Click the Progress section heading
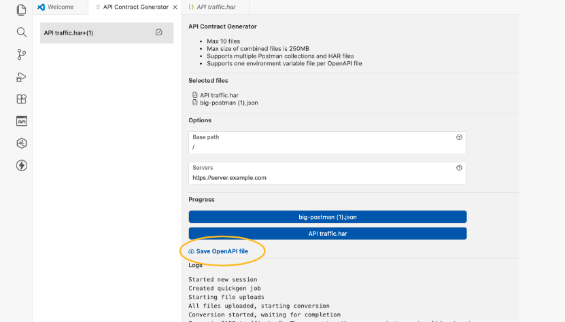The height and width of the screenshot is (322, 565). (x=201, y=200)
